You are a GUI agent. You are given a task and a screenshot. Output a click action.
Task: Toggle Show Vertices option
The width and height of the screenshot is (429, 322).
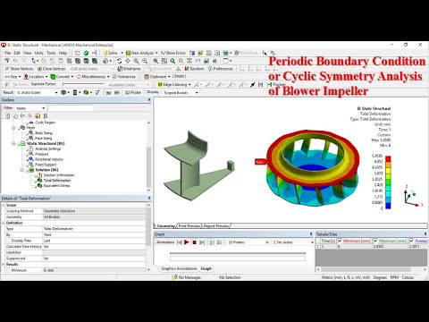[x=19, y=69]
